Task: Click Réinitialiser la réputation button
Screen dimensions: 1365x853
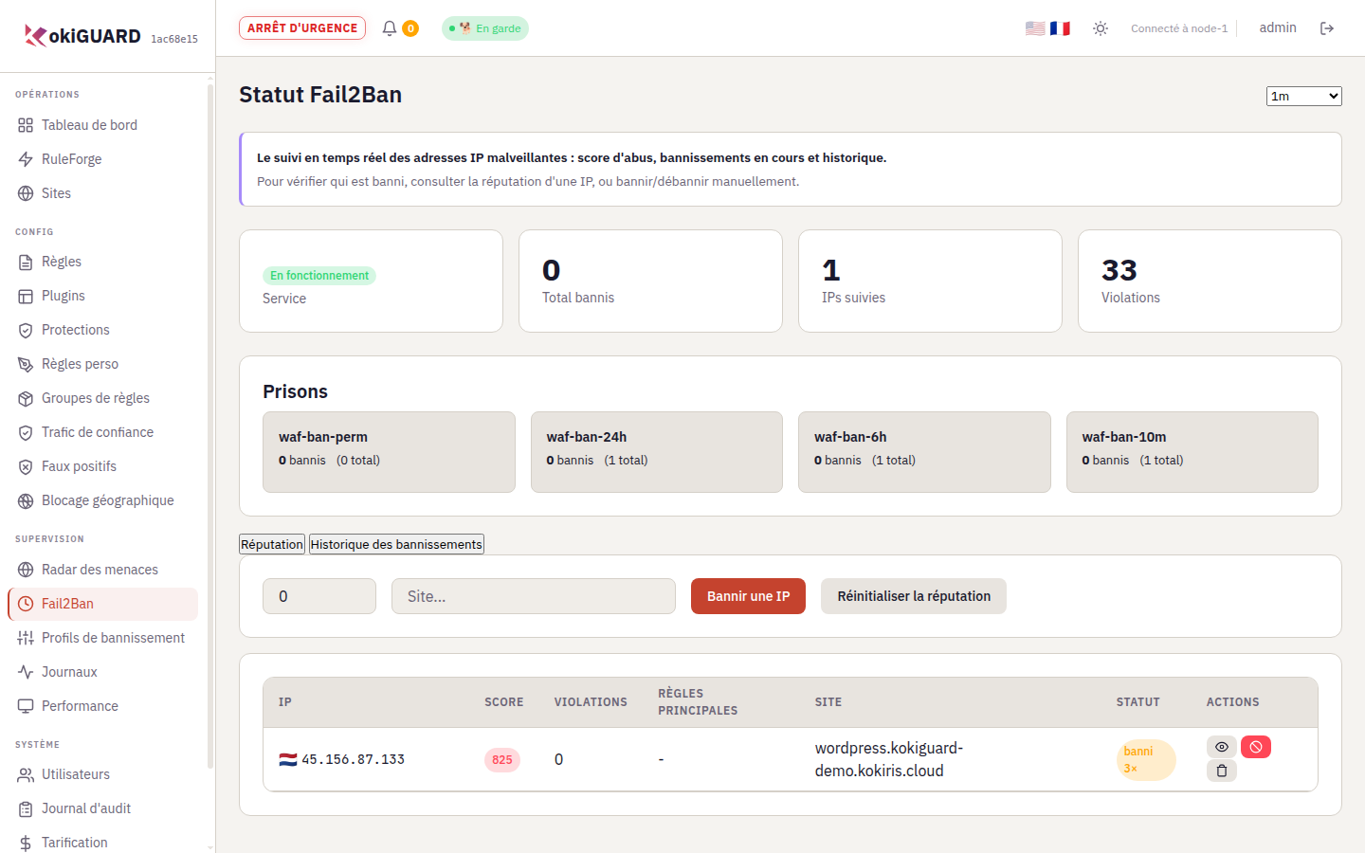Action: (914, 596)
